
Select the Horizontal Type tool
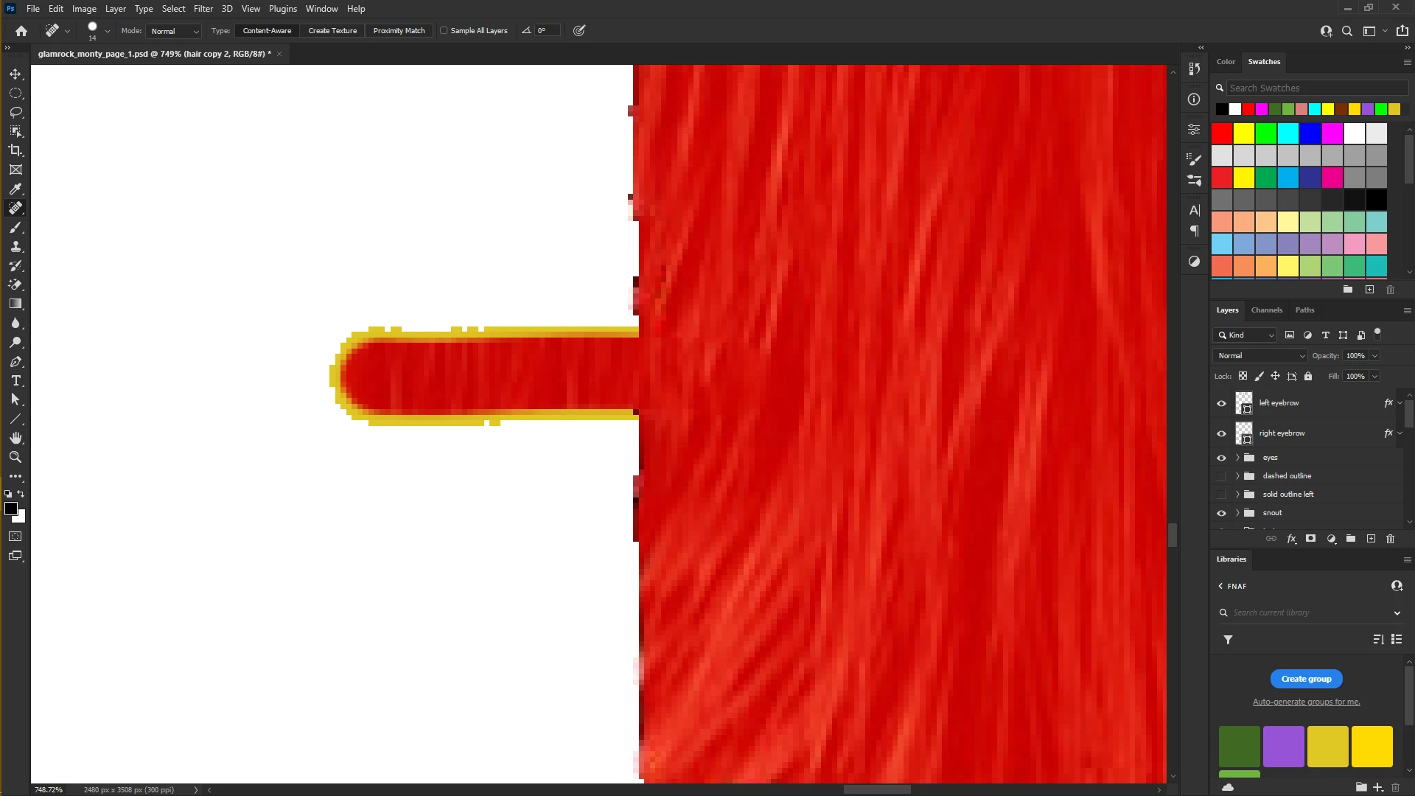(x=15, y=381)
